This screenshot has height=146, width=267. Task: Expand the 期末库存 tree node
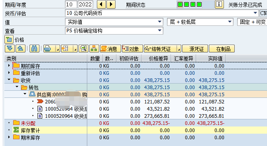click(9, 137)
